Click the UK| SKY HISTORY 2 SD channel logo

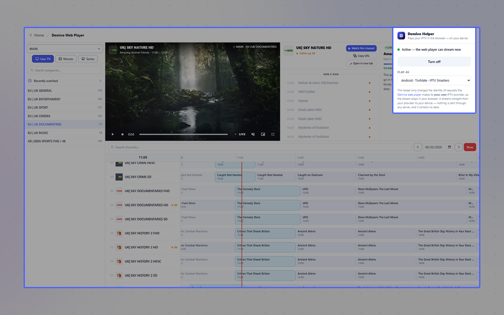pyautogui.click(x=119, y=275)
